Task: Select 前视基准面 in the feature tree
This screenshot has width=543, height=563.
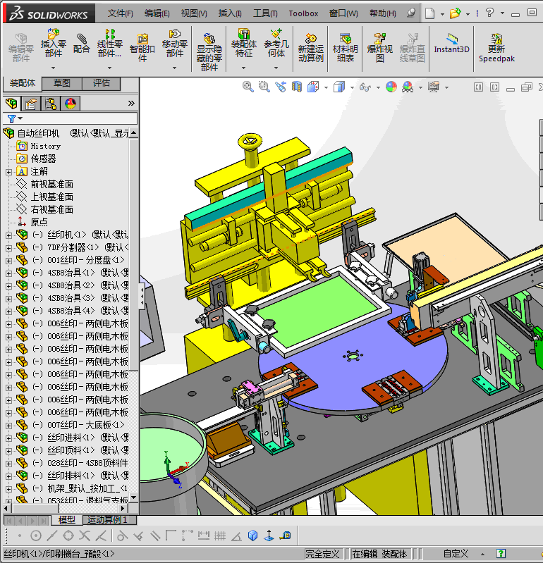Action: (x=51, y=185)
